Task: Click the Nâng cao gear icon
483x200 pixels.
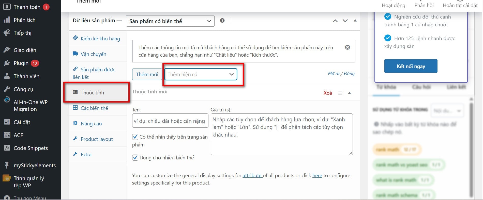Action: point(75,123)
